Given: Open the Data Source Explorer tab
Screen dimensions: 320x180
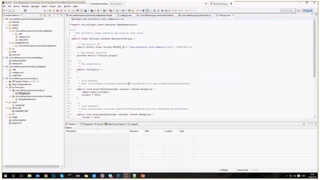Looking at the screenshot, I should point(115,124).
